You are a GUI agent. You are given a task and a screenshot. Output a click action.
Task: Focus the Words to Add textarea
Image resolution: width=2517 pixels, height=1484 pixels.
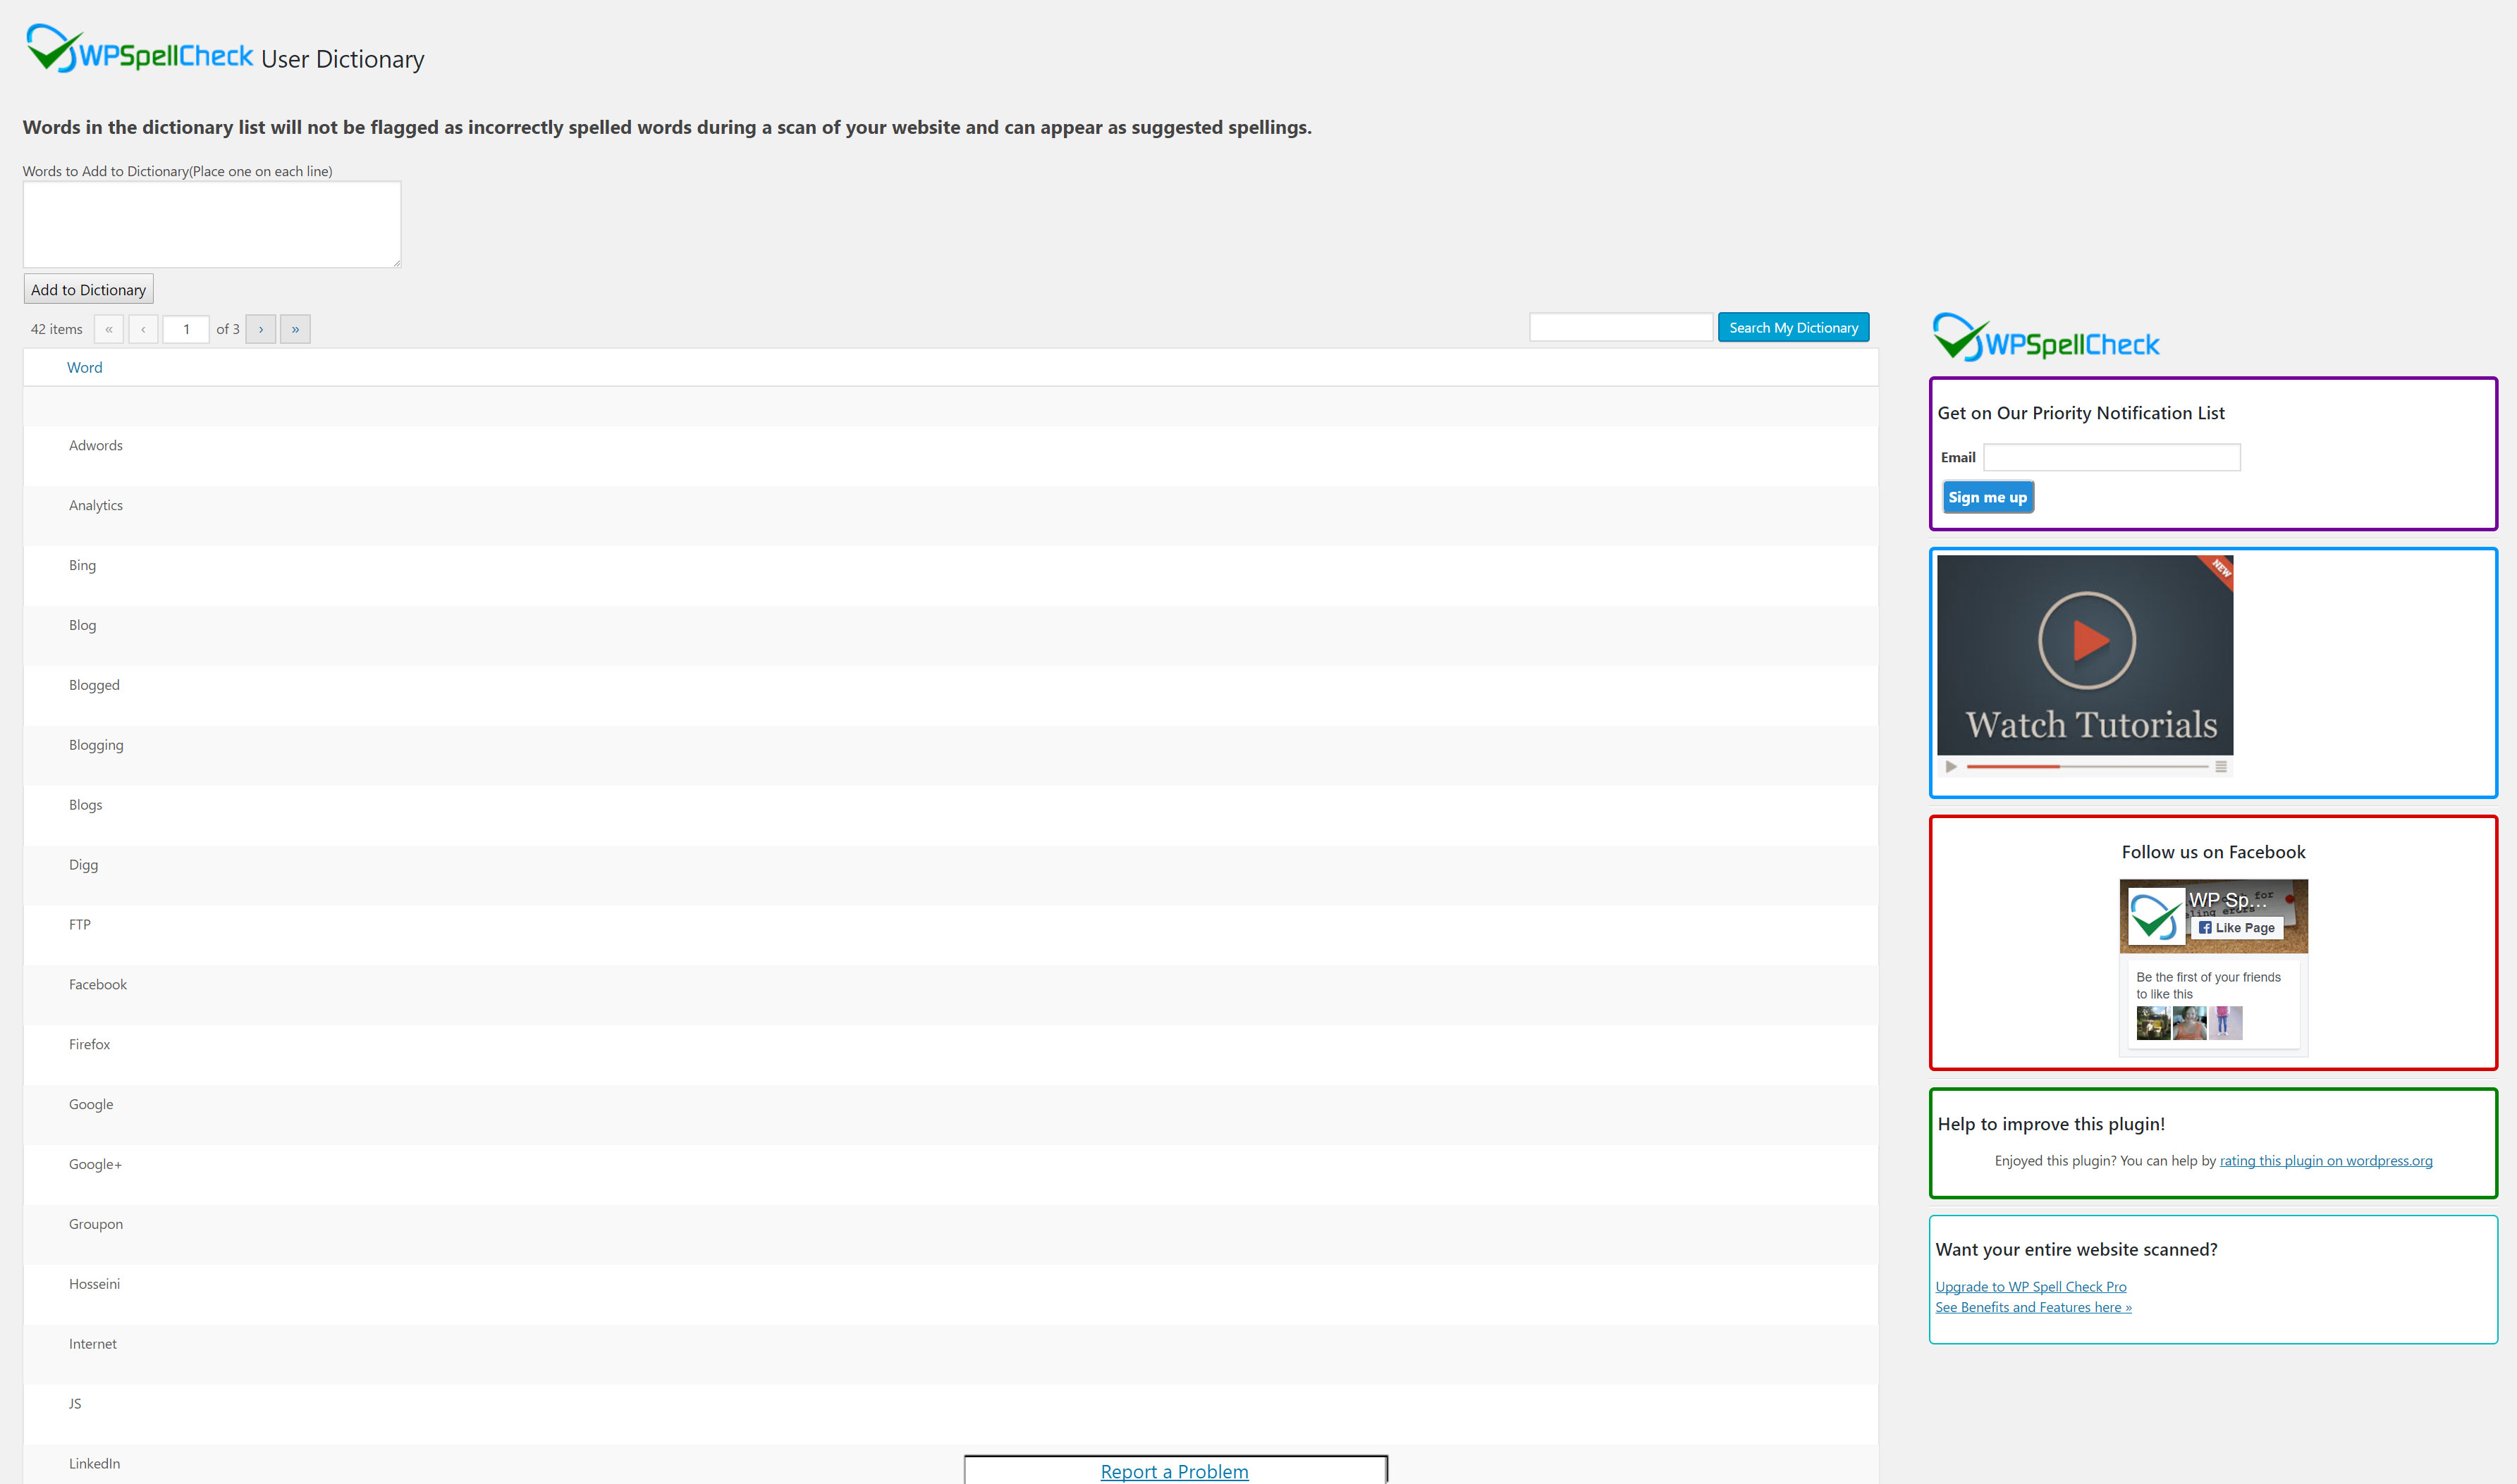212,224
